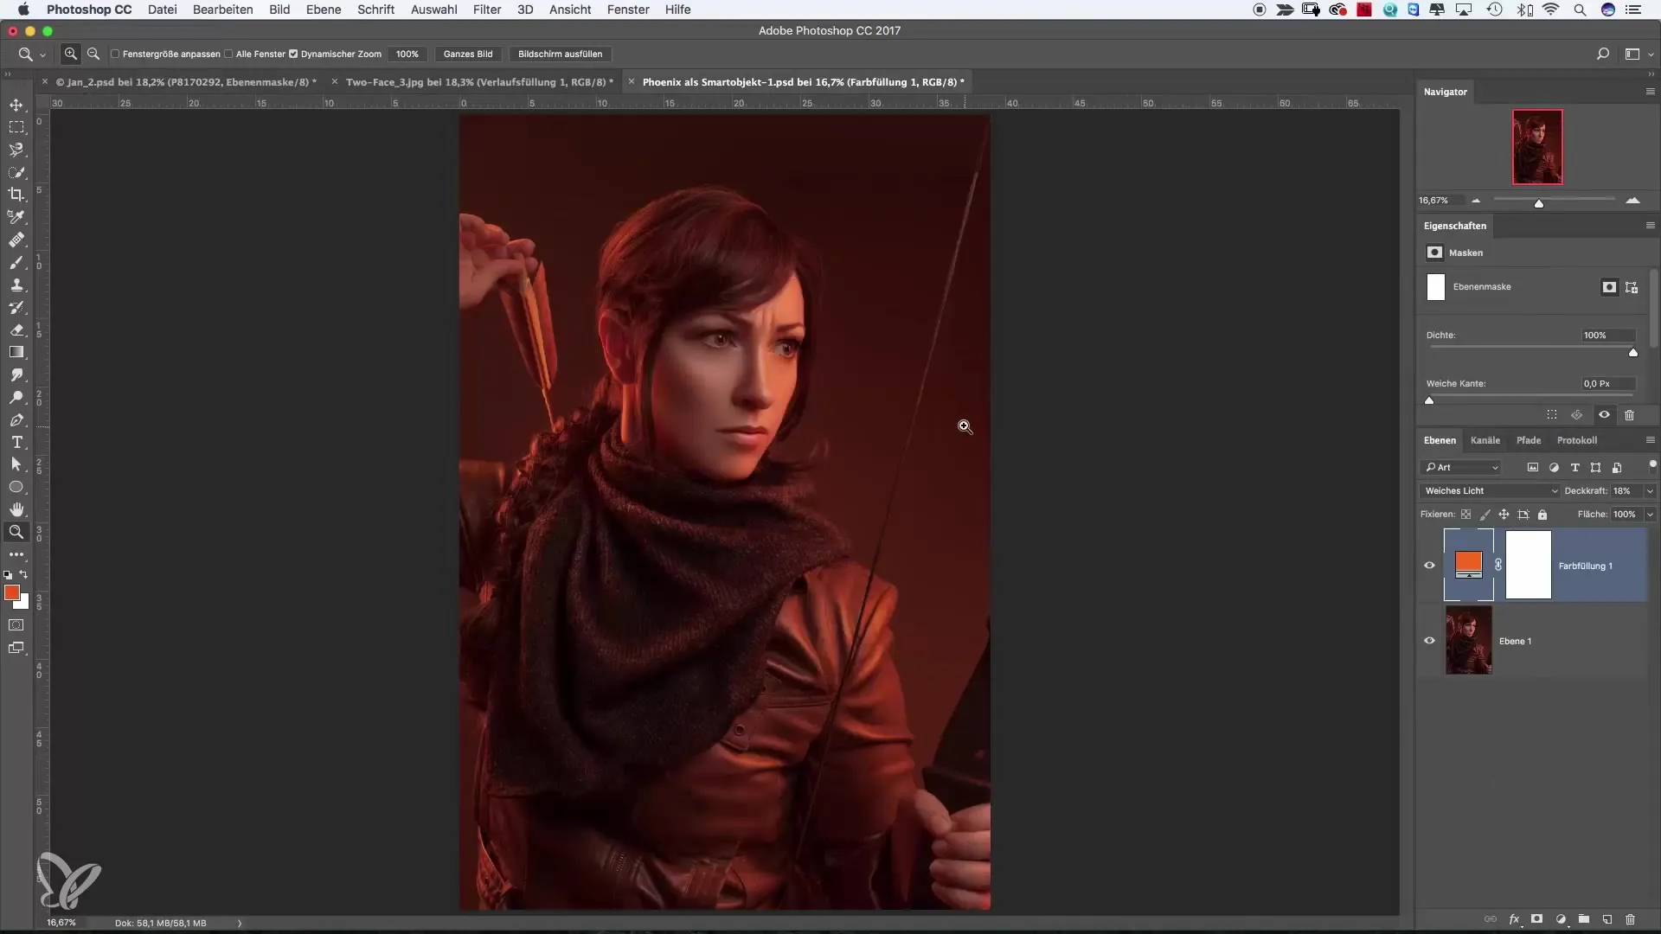1661x934 pixels.
Task: Toggle Quick Mask mode
Action: tap(16, 624)
